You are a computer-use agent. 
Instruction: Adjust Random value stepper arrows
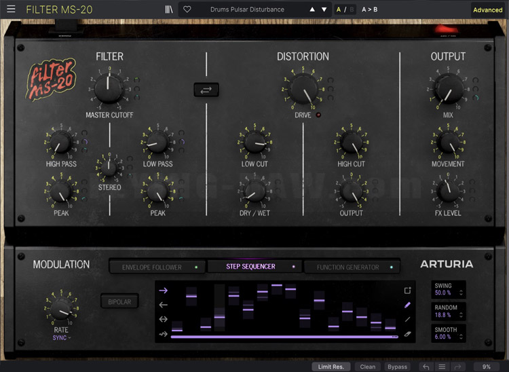[461, 315]
